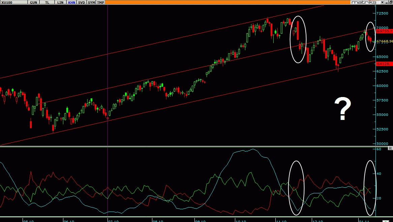Toggle LIN linear scale mode
The height and width of the screenshot is (222, 393).
click(60, 2)
